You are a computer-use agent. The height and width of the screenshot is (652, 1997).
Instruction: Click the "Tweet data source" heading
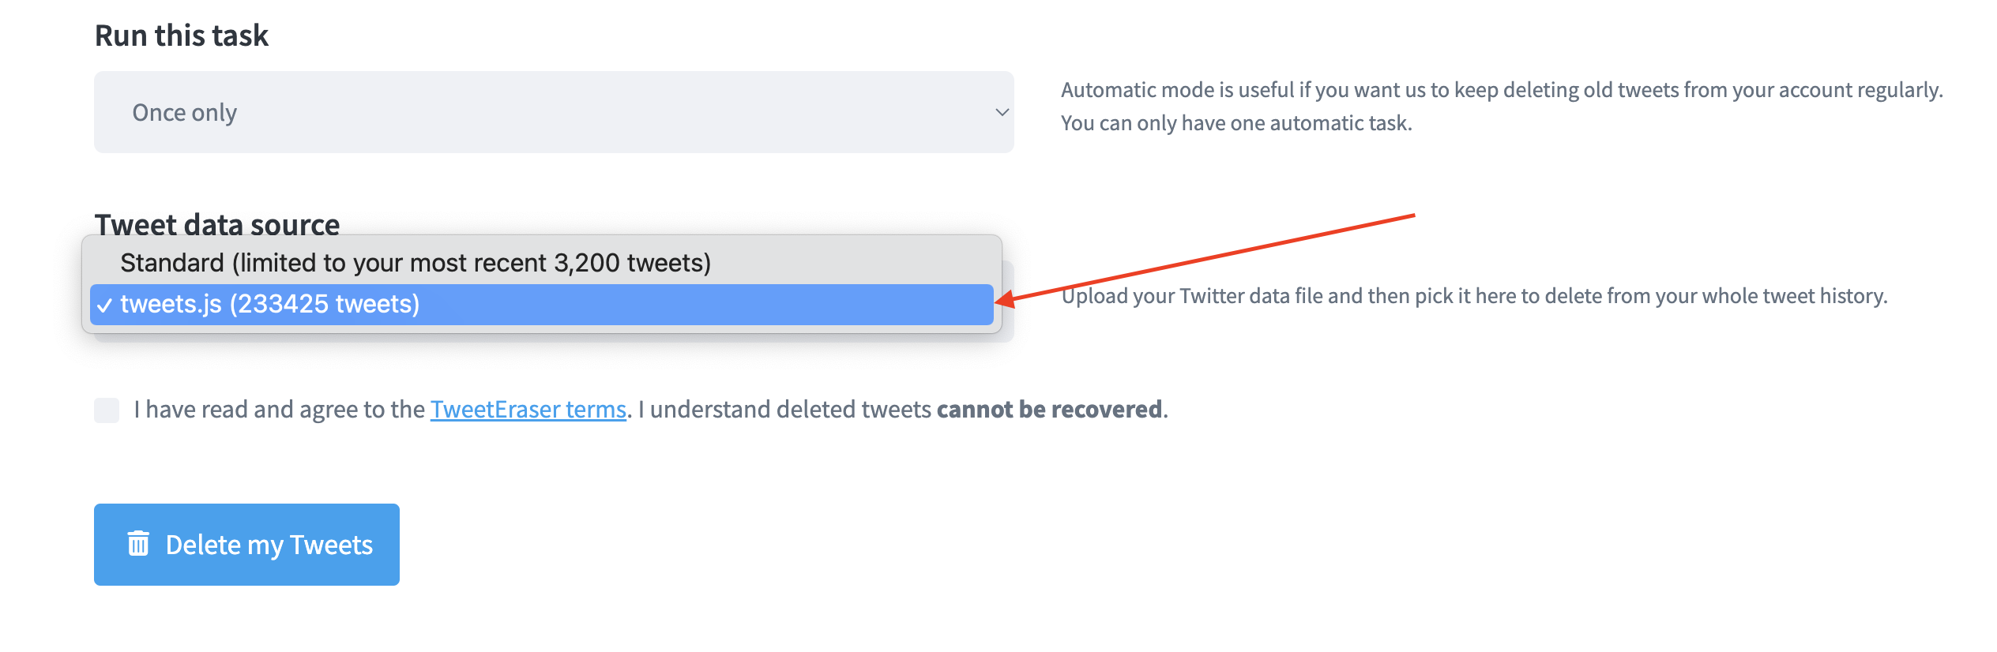(217, 223)
